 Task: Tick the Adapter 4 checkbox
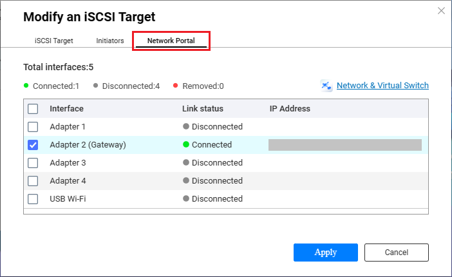(x=33, y=181)
